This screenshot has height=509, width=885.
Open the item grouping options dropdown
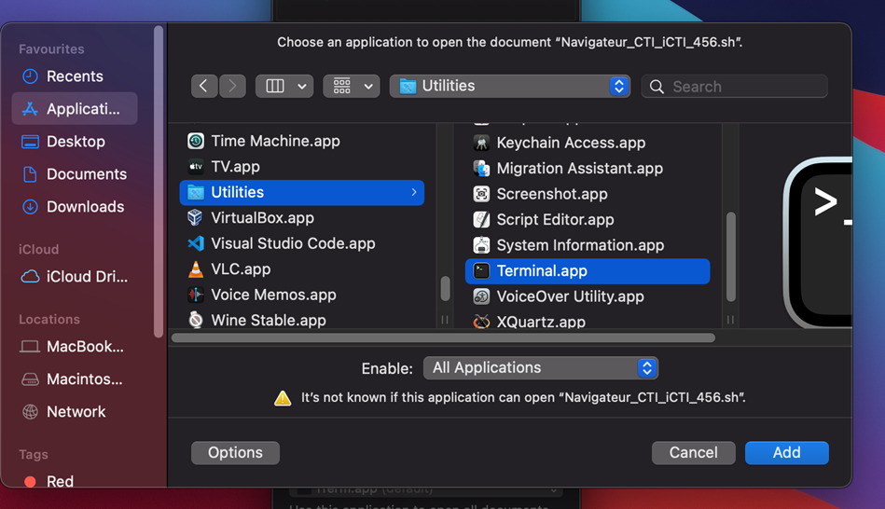[352, 86]
